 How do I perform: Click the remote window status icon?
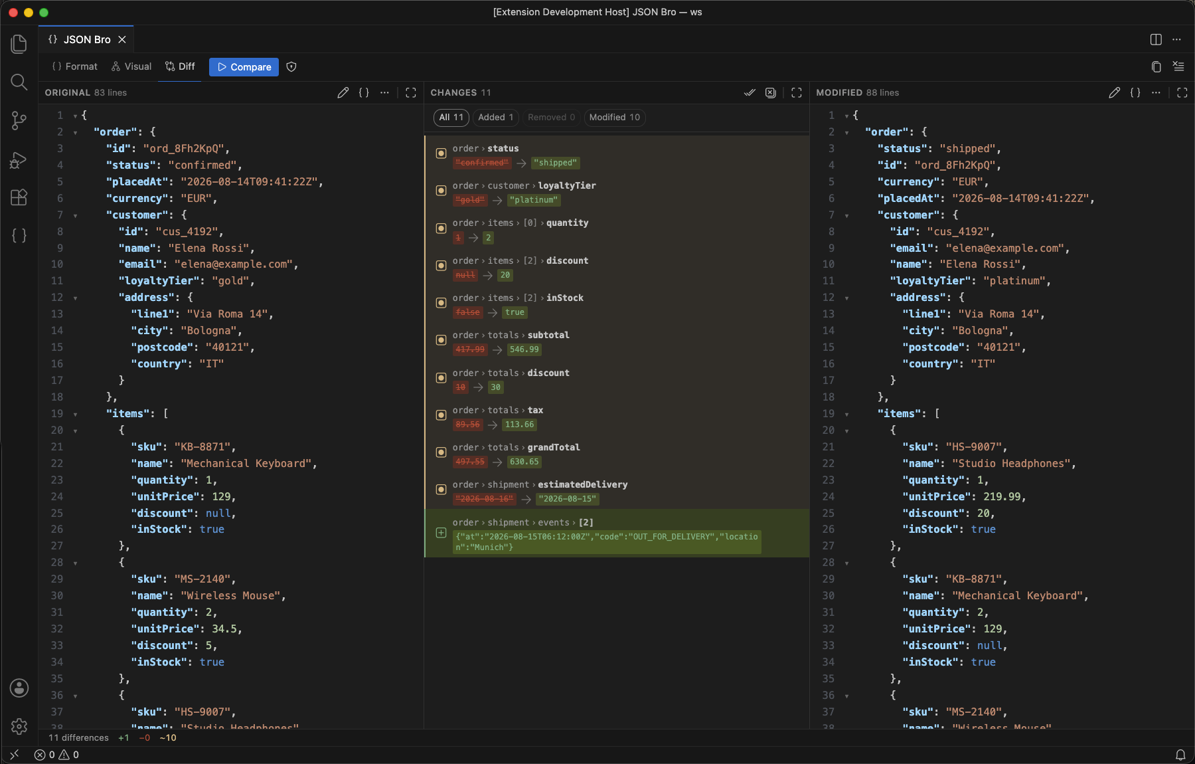point(15,755)
